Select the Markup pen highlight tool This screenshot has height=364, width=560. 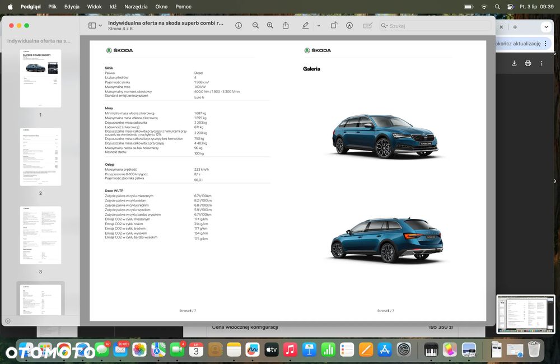click(x=305, y=25)
